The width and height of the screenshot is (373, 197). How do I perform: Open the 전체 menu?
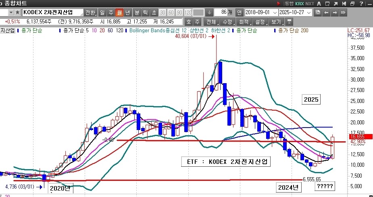211,22
